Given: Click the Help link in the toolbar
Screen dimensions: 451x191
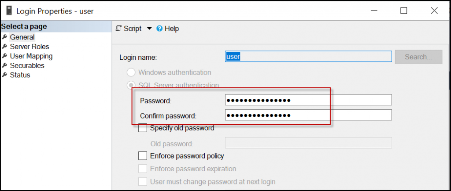Looking at the screenshot, I should pyautogui.click(x=172, y=29).
